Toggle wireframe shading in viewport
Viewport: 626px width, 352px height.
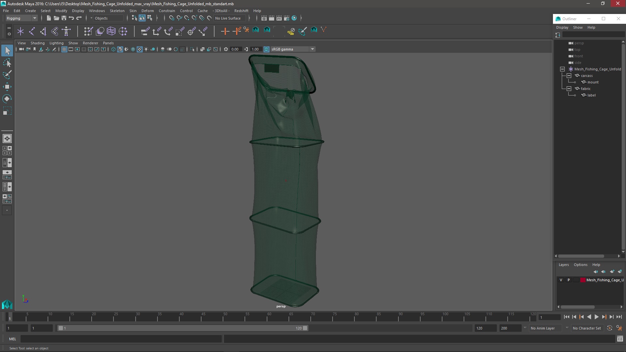click(113, 49)
